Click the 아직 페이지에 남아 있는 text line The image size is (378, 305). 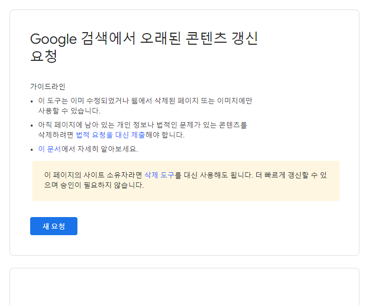click(142, 125)
